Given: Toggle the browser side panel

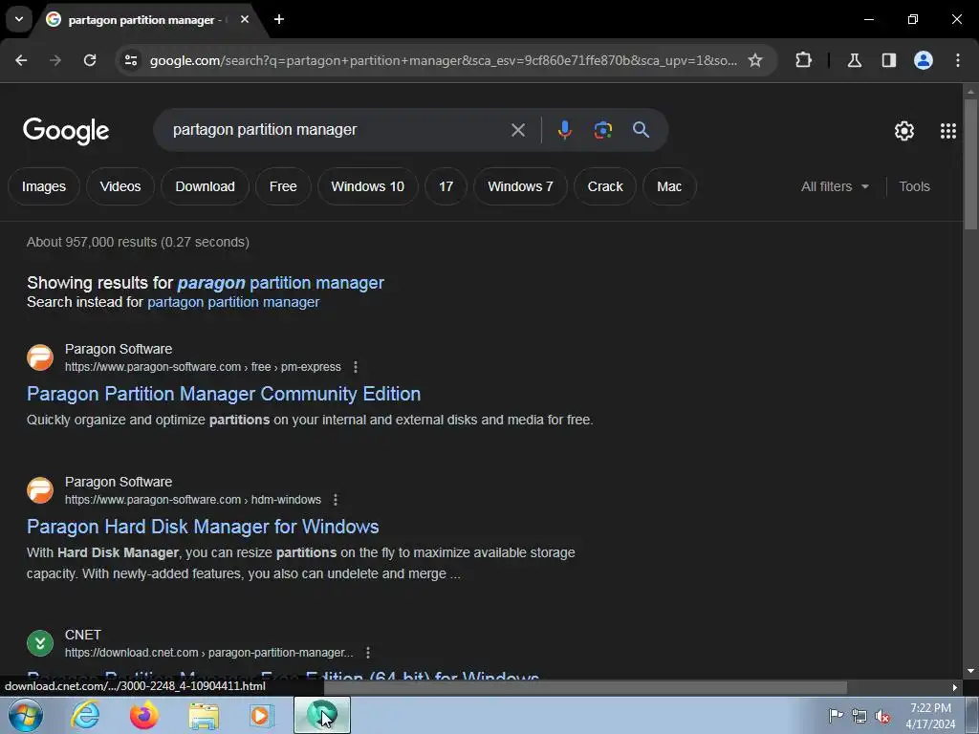Looking at the screenshot, I should [x=888, y=60].
